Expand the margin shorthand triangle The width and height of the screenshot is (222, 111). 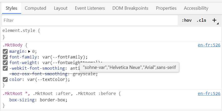(29, 51)
